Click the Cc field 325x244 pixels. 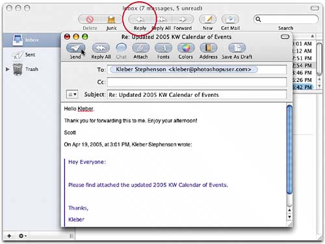(x=197, y=82)
